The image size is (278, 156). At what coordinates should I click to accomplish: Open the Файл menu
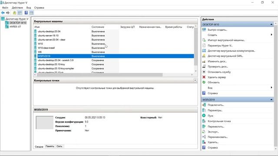point(5,8)
